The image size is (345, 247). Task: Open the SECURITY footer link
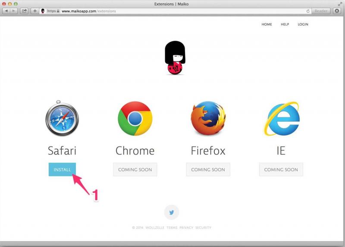203,228
